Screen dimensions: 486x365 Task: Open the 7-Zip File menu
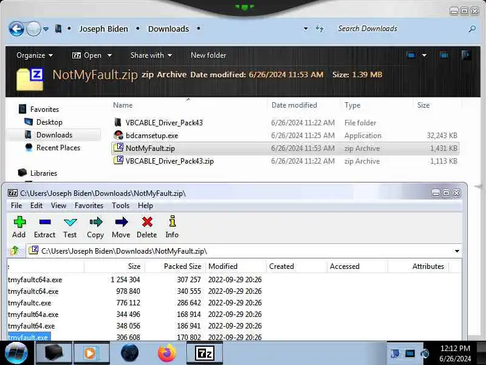click(x=16, y=206)
